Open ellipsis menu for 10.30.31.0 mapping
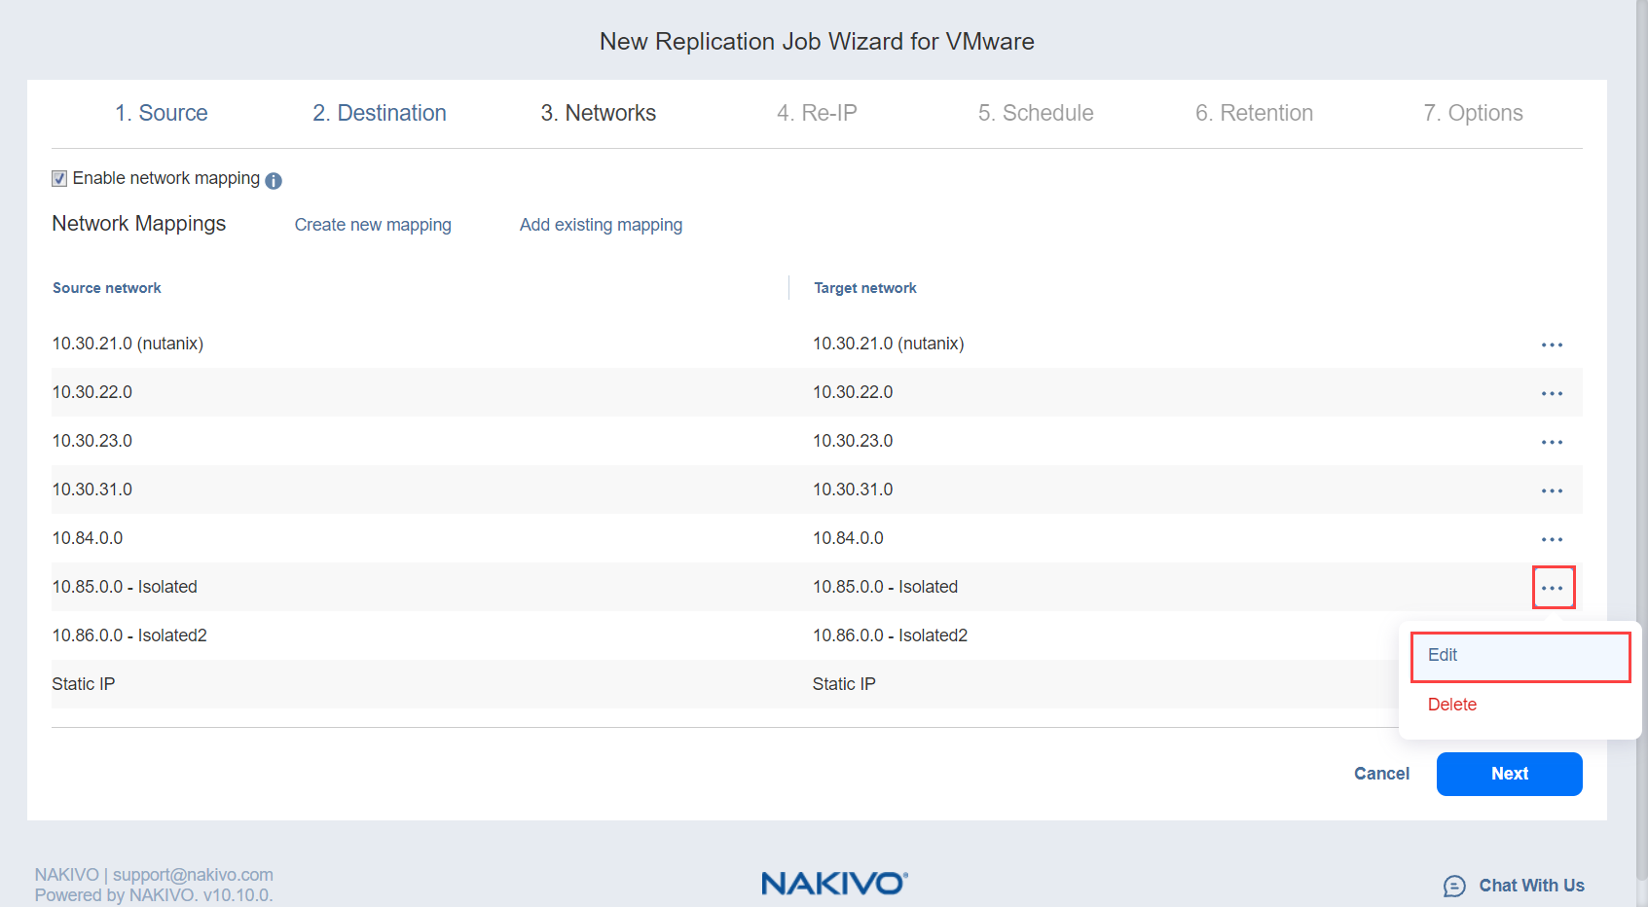1648x907 pixels. tap(1552, 490)
